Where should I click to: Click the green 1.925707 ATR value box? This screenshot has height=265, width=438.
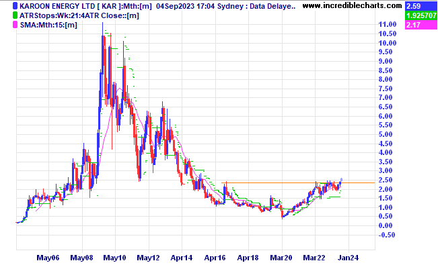pos(421,15)
